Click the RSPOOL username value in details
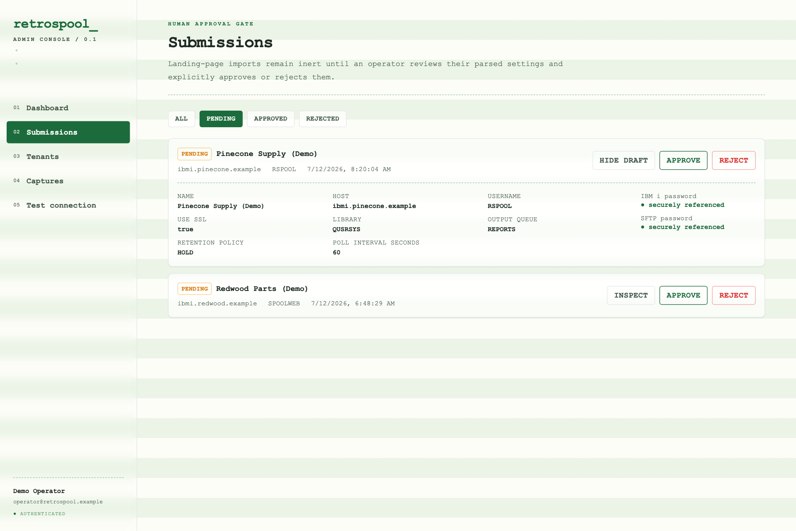The image size is (796, 531). pyautogui.click(x=499, y=206)
